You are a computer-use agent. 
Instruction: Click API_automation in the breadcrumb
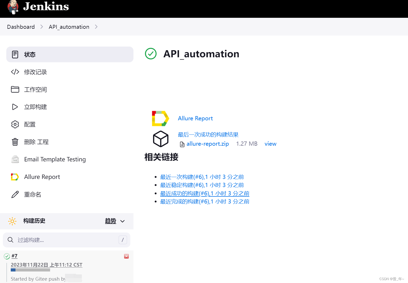pos(69,27)
